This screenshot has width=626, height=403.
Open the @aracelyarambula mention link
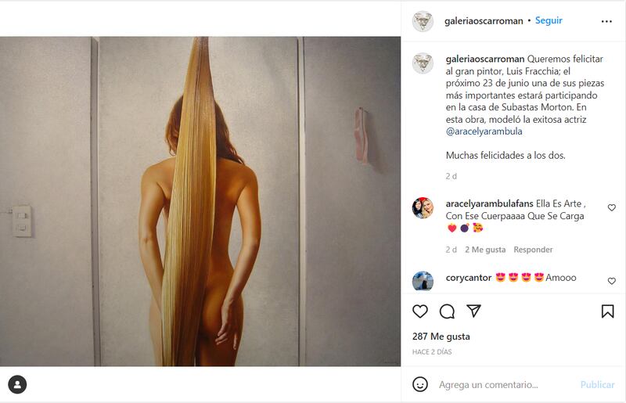[x=484, y=131]
